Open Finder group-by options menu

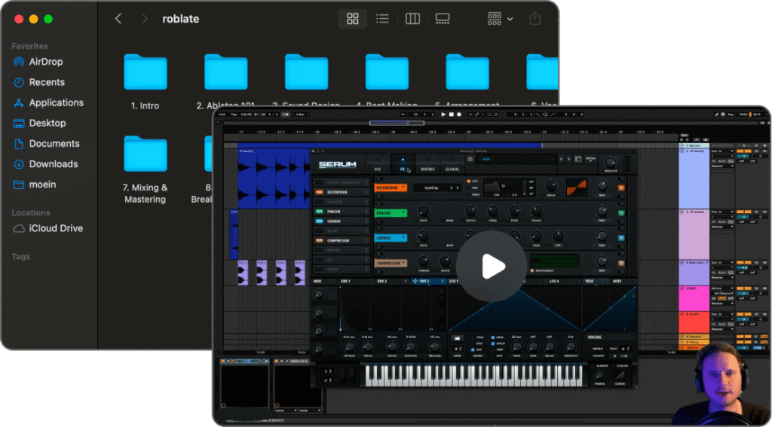(501, 19)
